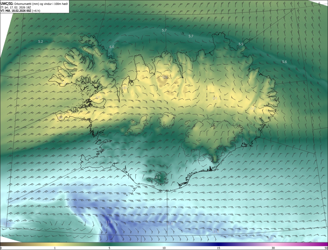Click the precipitable water color scale bar
Image resolution: width=328 pixels, height=250 pixels.
coord(164,244)
